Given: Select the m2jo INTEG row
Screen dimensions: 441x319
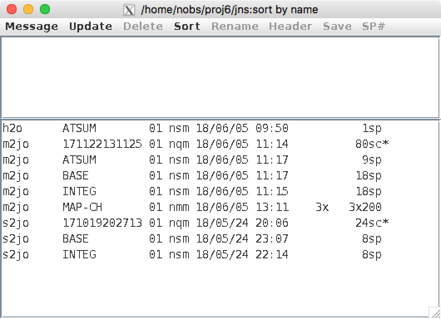Looking at the screenshot, I should point(220,191).
